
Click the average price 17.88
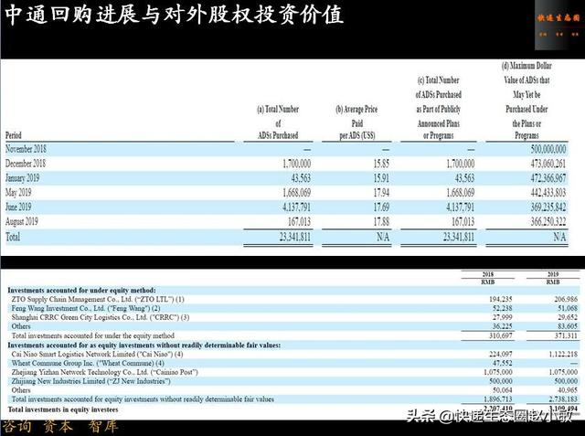[381, 222]
